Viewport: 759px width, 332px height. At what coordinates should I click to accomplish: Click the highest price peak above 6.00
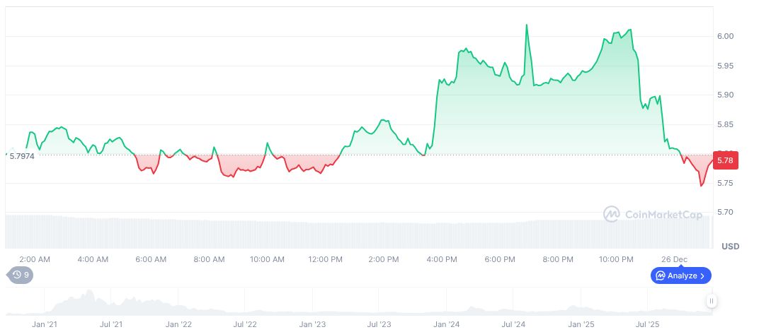click(526, 25)
